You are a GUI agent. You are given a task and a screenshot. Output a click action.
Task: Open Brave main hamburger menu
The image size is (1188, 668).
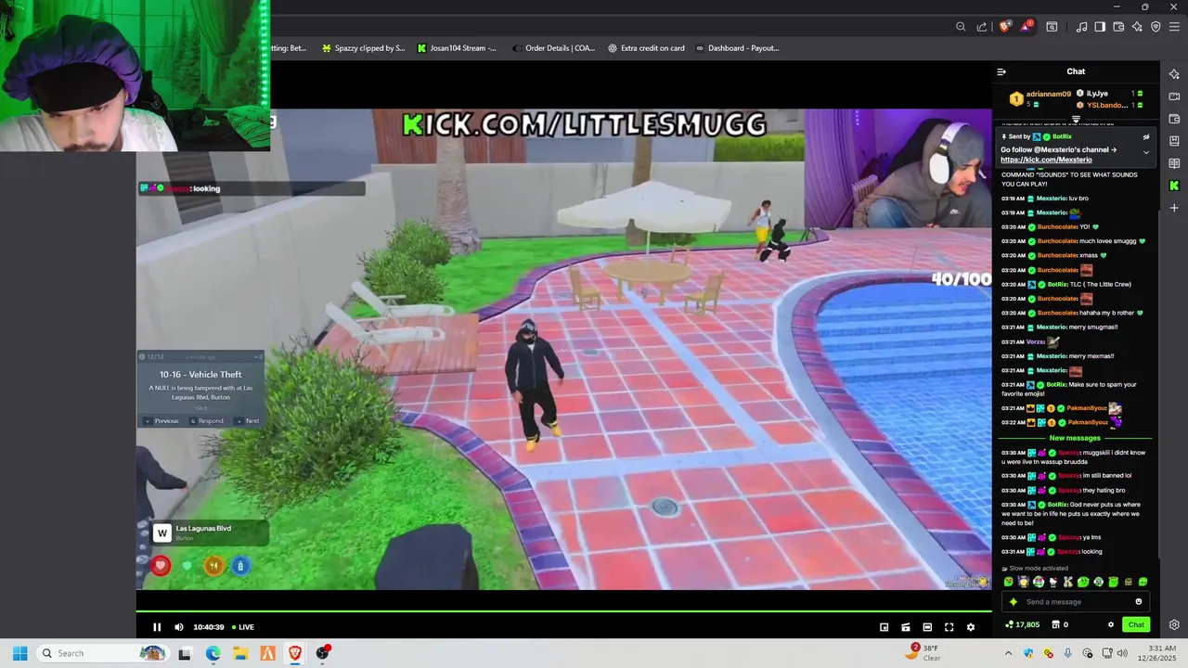pyautogui.click(x=1174, y=27)
